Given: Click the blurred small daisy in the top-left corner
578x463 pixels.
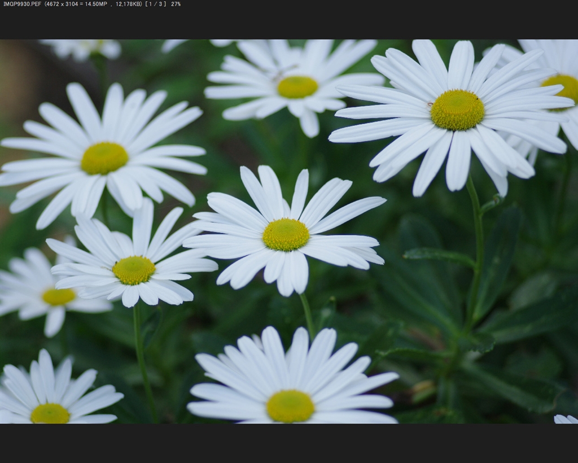Looking at the screenshot, I should coord(85,48).
